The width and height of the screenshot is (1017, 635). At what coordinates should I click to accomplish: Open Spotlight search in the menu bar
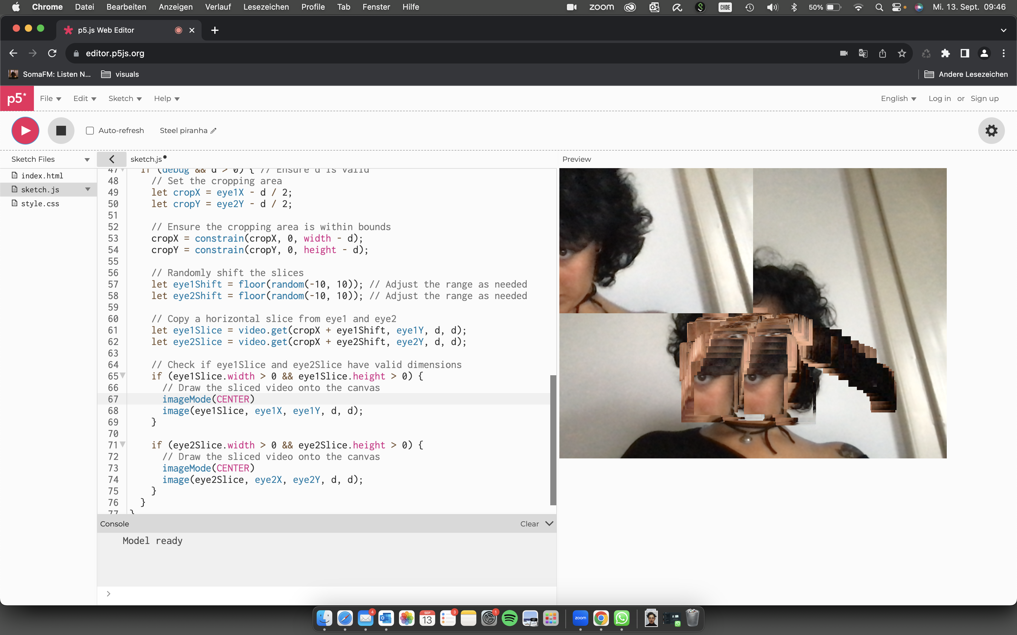click(879, 7)
